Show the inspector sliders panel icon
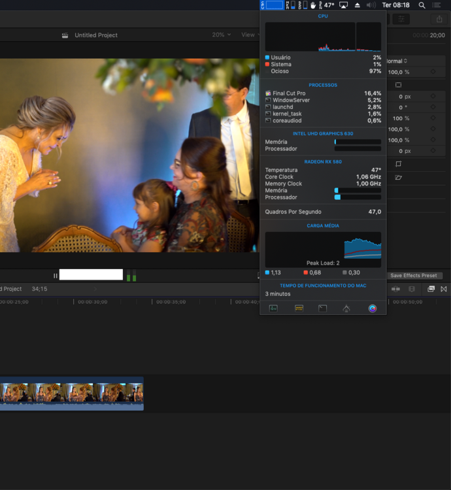 pyautogui.click(x=401, y=20)
